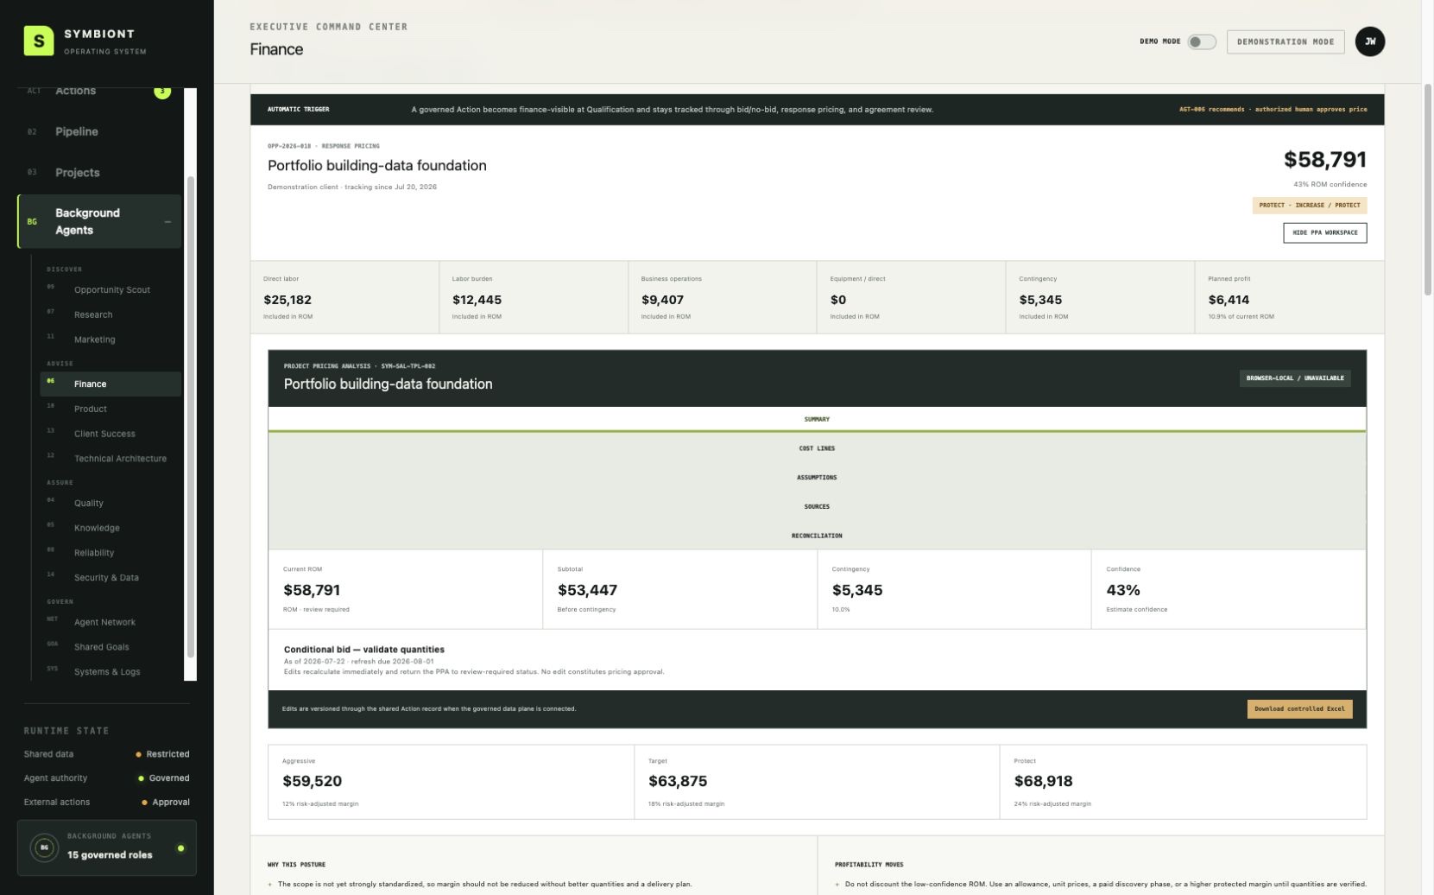The image size is (1434, 895).
Task: Select the Research agent
Action: pyautogui.click(x=111, y=315)
